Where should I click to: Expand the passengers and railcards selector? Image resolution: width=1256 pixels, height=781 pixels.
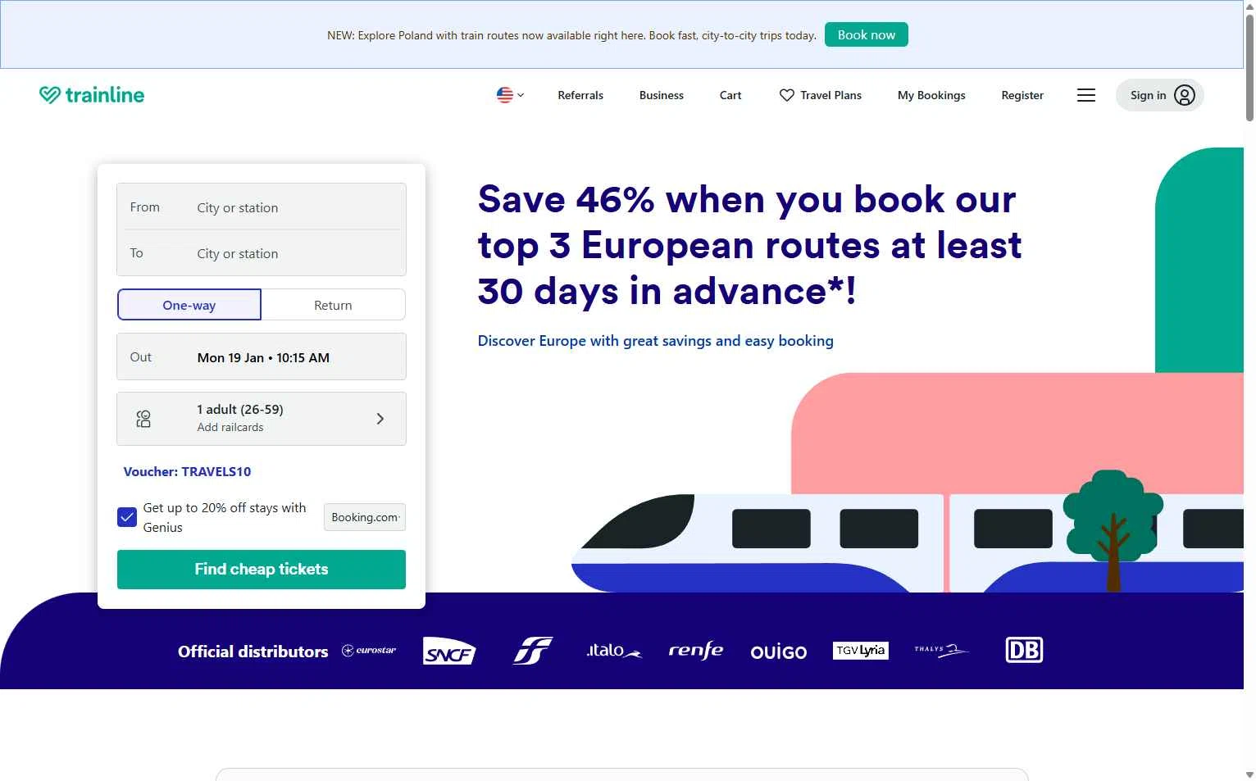coord(262,419)
